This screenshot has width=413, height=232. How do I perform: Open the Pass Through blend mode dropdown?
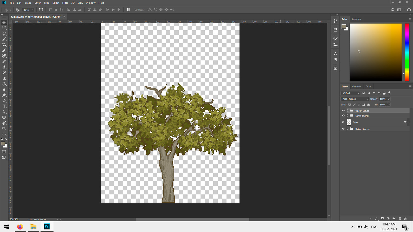355,99
